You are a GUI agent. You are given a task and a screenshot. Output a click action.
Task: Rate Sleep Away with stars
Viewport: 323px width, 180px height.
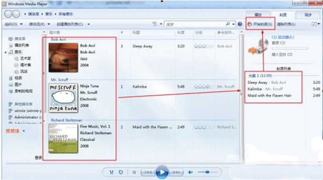pyautogui.click(x=204, y=46)
